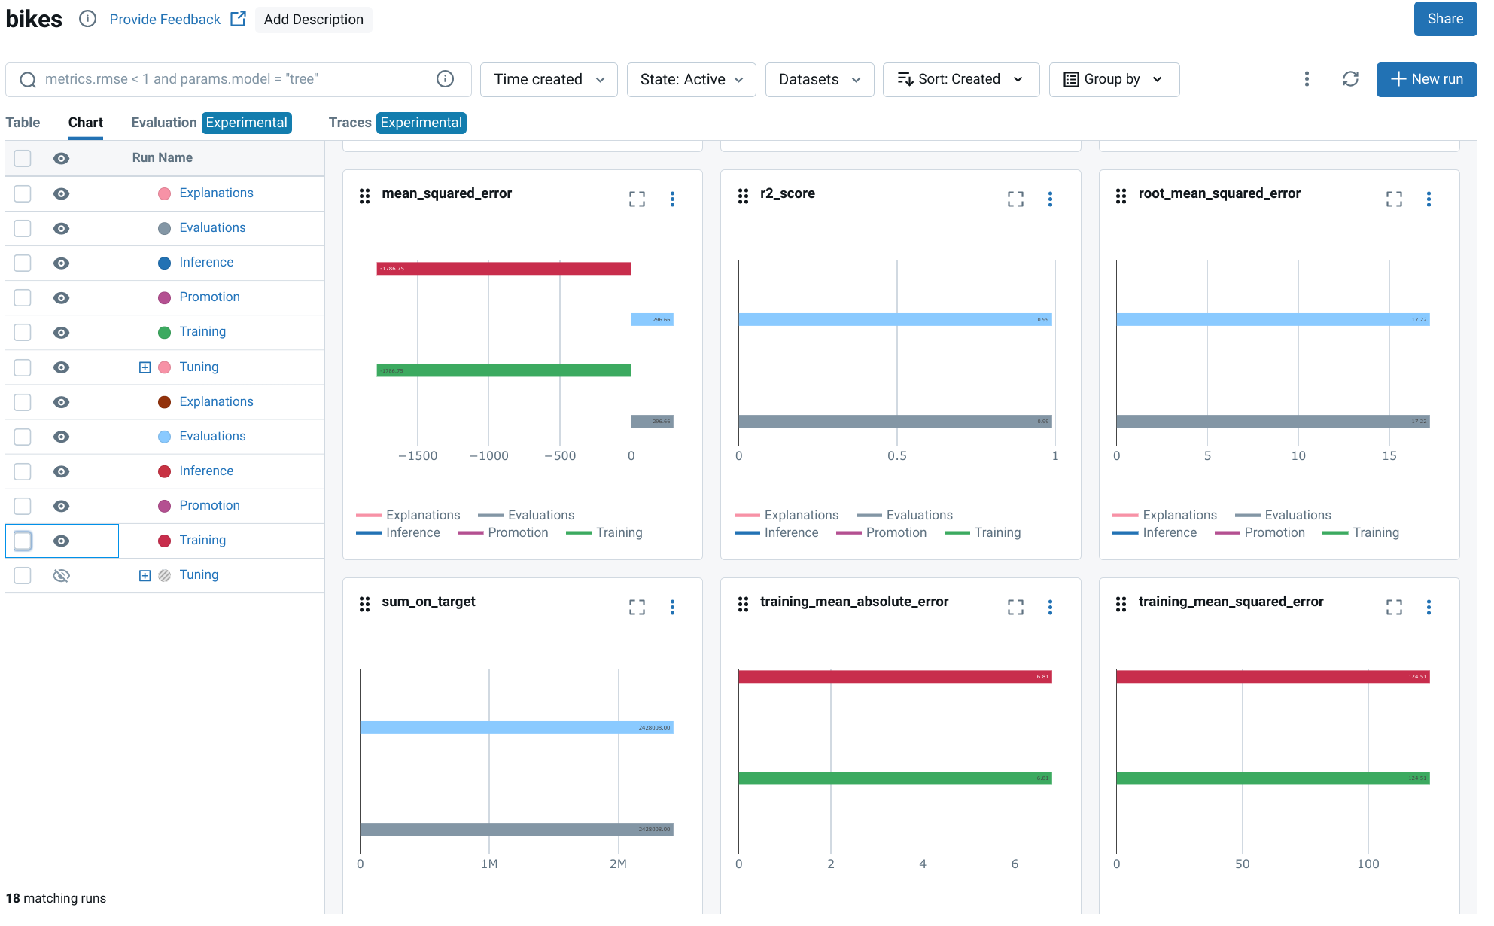Screen dimensions: 1494x926
Task: Click the fullscreen icon on sum_on_target chart
Action: 637,606
